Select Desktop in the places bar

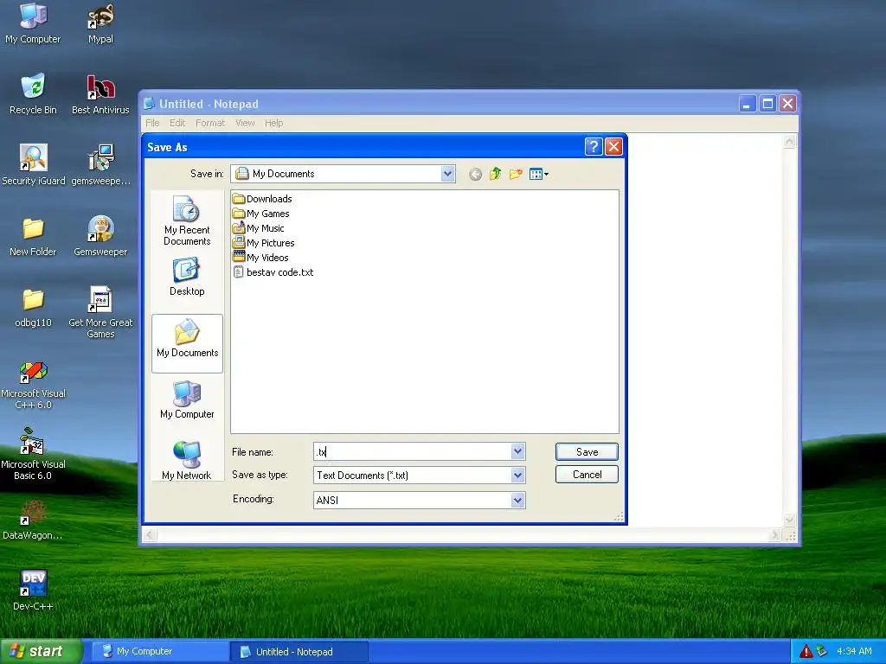187,277
